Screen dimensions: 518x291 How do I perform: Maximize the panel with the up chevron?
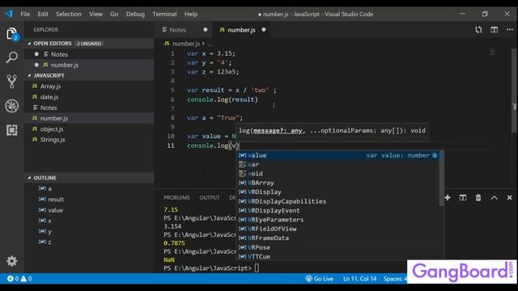pyautogui.click(x=494, y=197)
